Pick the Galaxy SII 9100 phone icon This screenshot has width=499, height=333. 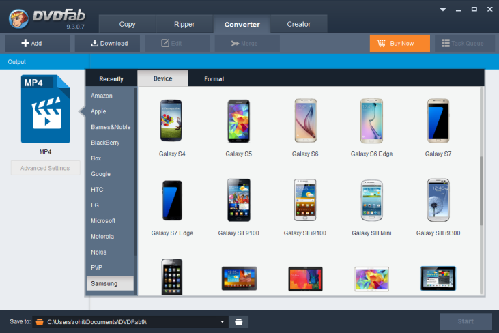tap(238, 200)
